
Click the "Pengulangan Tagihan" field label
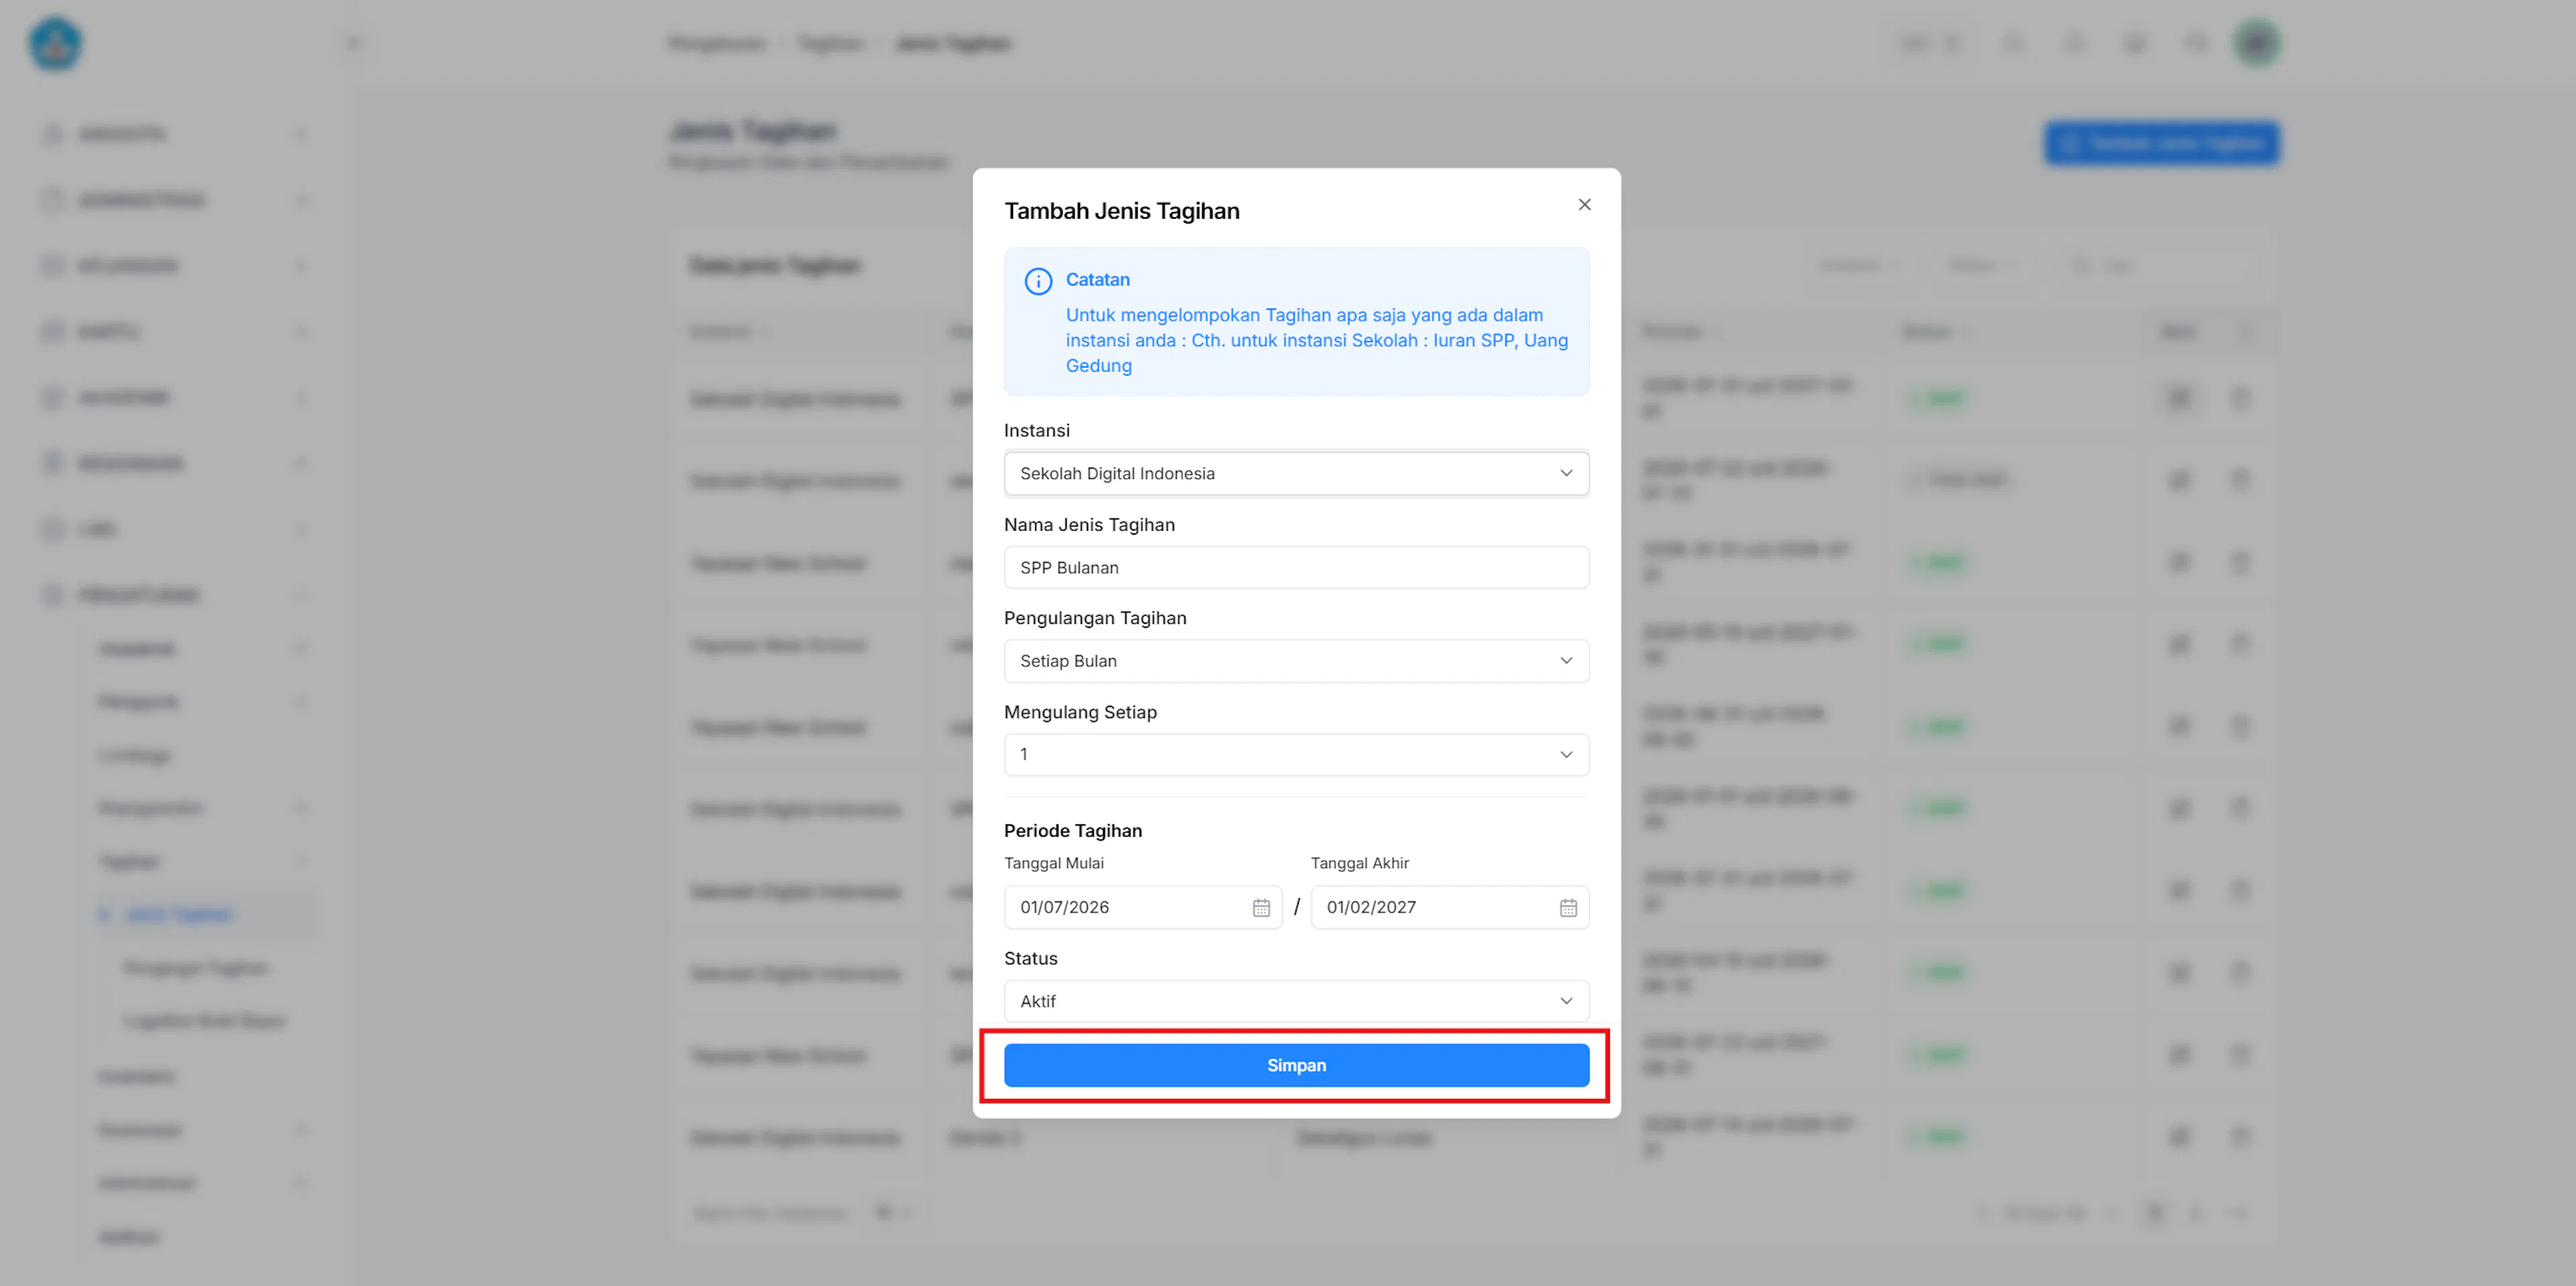pyautogui.click(x=1095, y=618)
